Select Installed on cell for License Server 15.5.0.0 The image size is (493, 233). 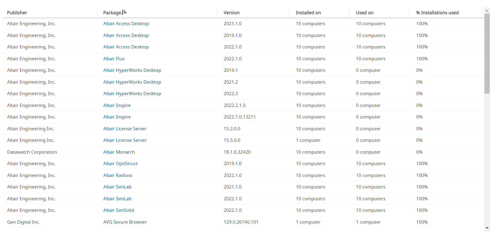[308, 140]
